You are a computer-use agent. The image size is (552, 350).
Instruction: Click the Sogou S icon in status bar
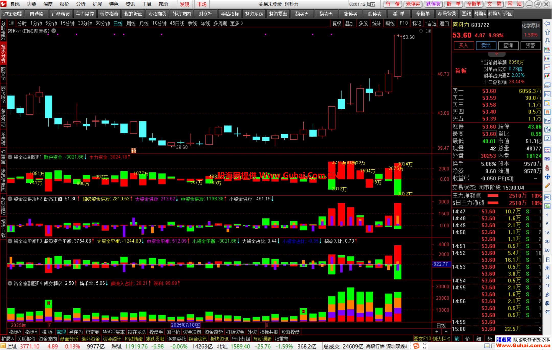point(416,346)
